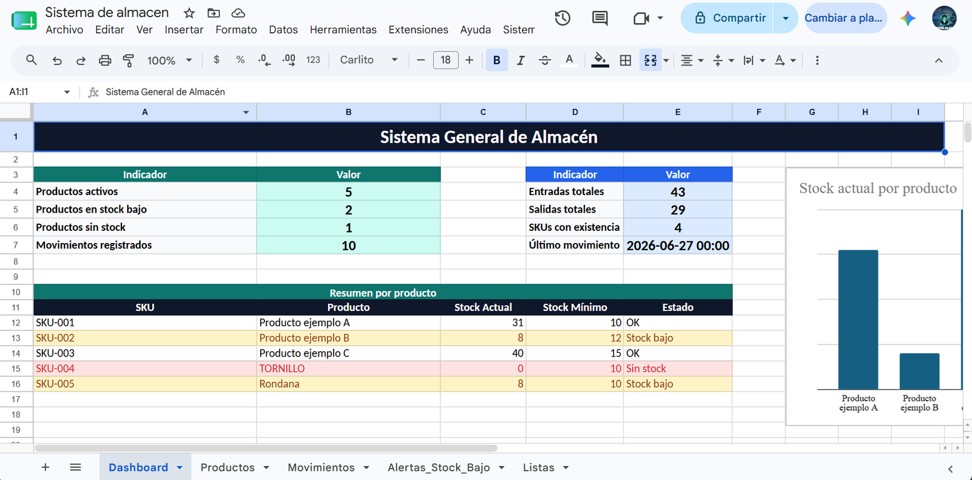The width and height of the screenshot is (972, 480).
Task: Increase decimal places
Action: point(289,60)
